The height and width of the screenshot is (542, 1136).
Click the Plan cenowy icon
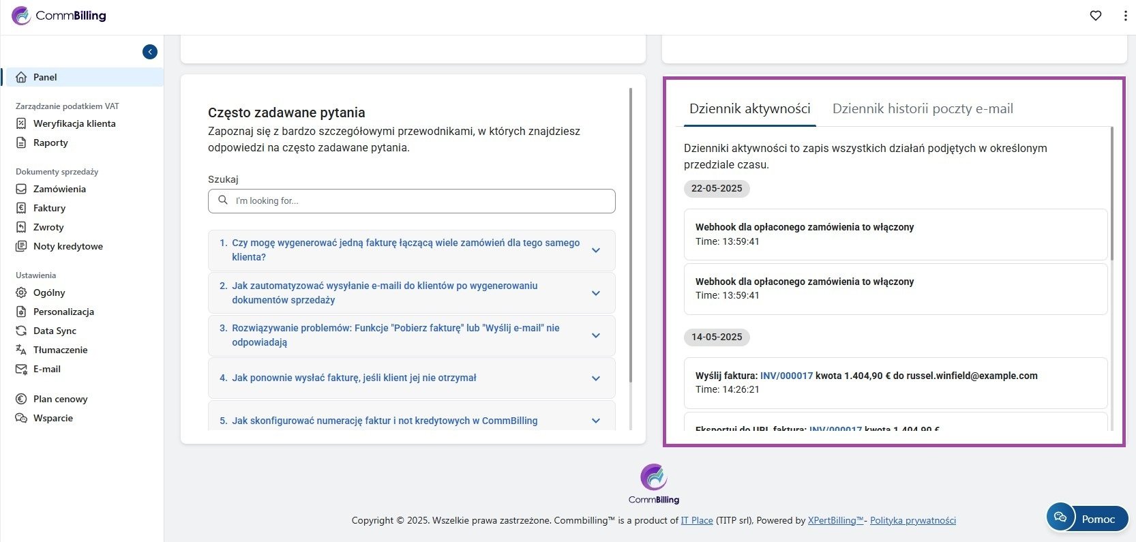[x=21, y=399]
